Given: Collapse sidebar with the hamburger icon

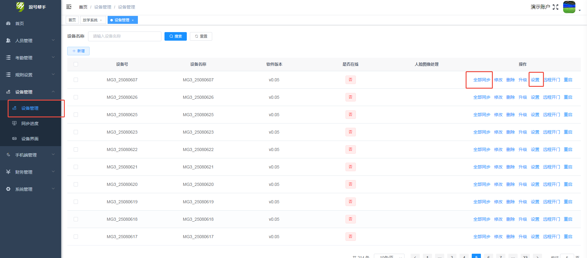Looking at the screenshot, I should (69, 7).
